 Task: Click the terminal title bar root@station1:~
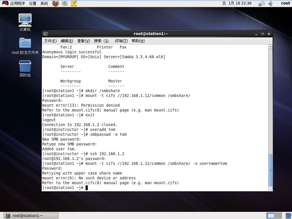[x=151, y=34]
